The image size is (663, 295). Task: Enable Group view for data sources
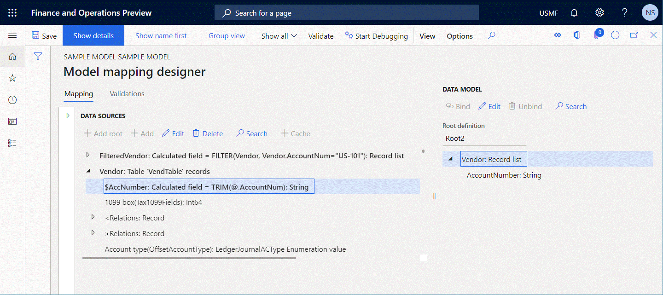point(226,35)
